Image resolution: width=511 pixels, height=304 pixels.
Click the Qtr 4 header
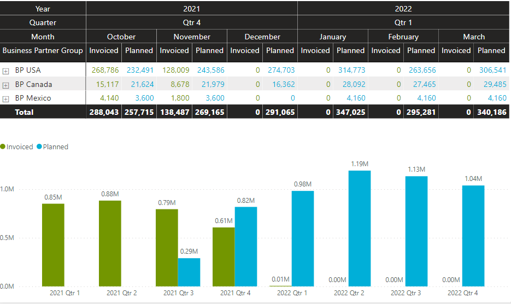pyautogui.click(x=192, y=22)
